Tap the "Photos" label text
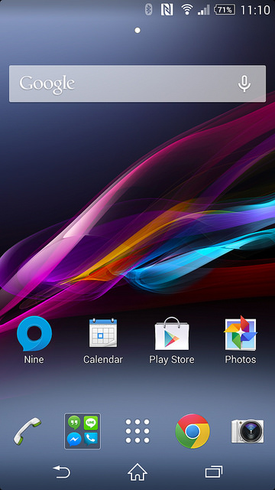Screen dimensions: 275x490 (x=241, y=359)
